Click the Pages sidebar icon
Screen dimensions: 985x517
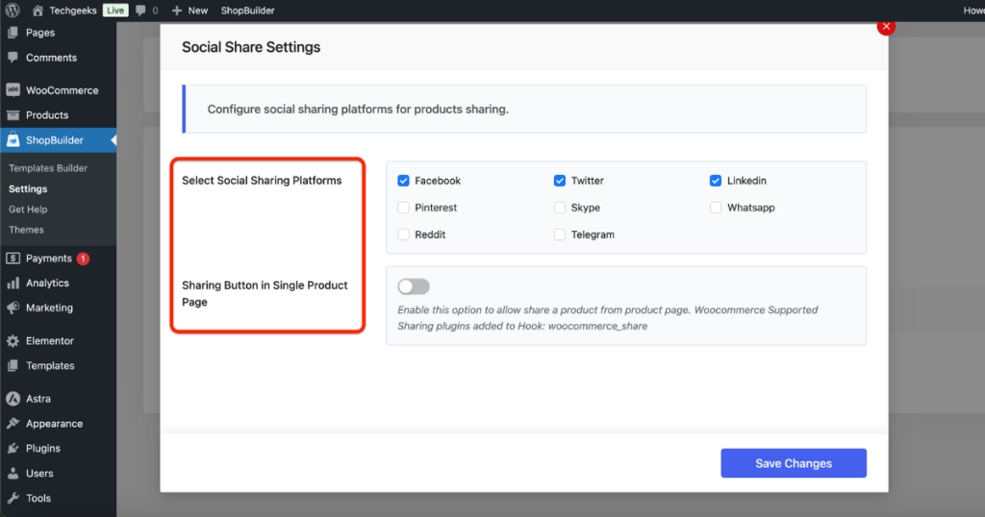(x=13, y=33)
